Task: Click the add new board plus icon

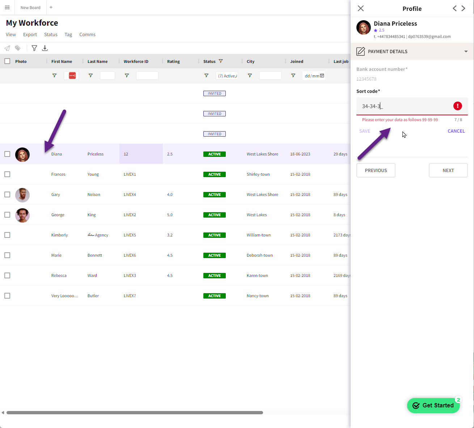Action: 51,7
